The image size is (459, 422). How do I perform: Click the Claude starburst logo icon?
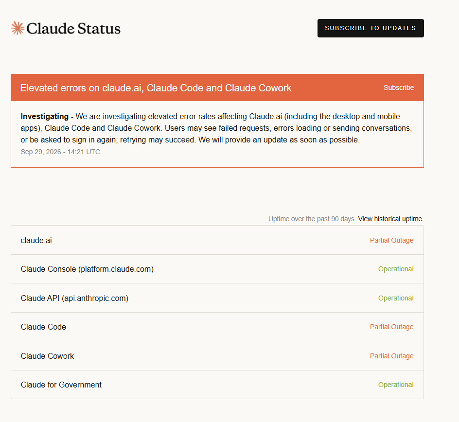(x=18, y=28)
